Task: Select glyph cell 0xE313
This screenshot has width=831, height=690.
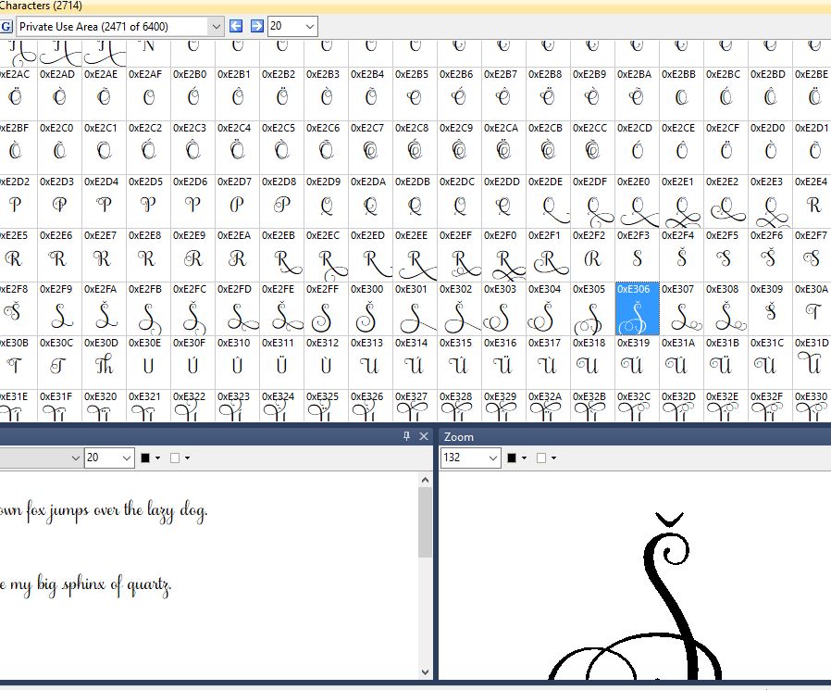Action: [x=370, y=362]
